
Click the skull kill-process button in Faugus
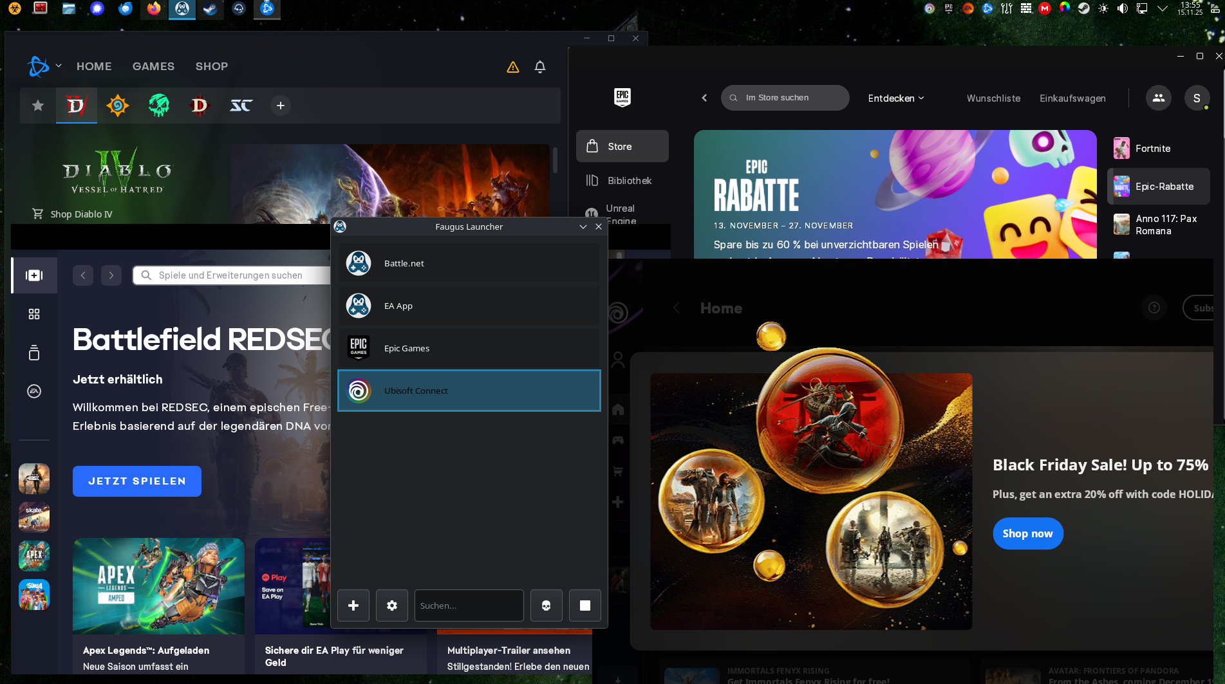[547, 605]
